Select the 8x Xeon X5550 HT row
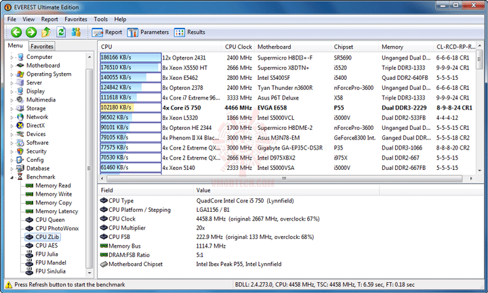The width and height of the screenshot is (488, 293). pyautogui.click(x=287, y=68)
